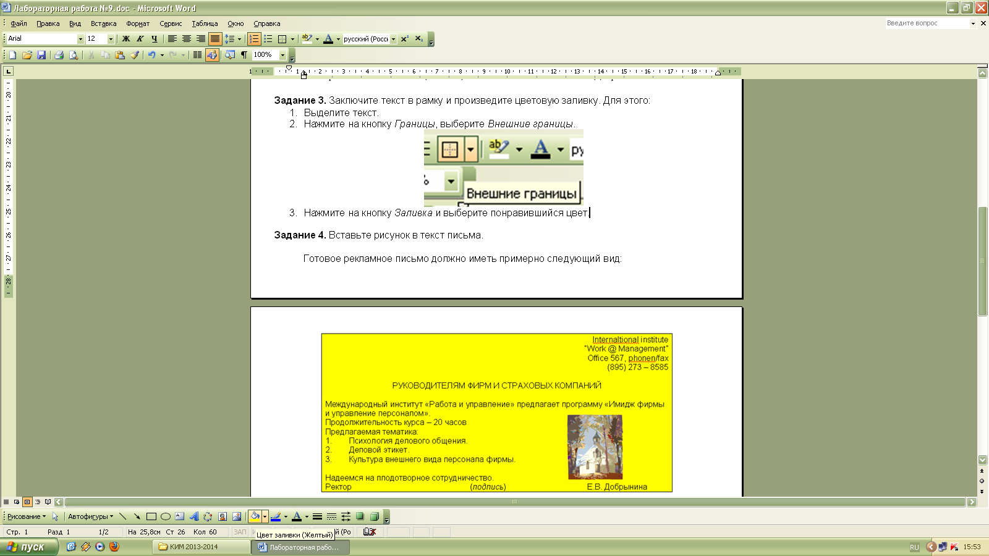989x556 pixels.
Task: Toggle justified alignment
Action: tap(215, 39)
